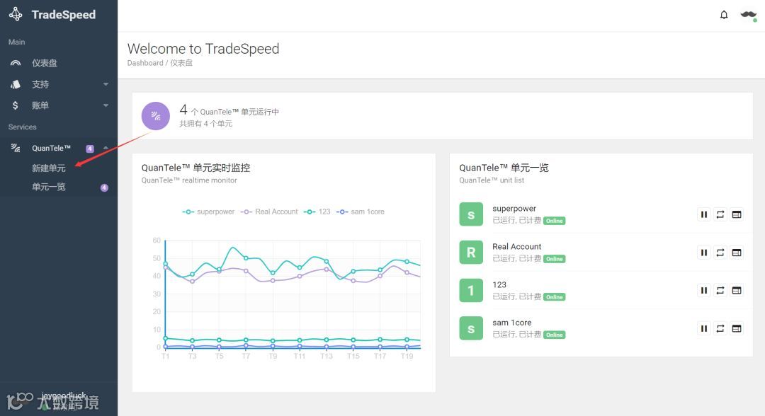Click the green 1 avatar for 123
765x416 pixels.
coord(471,290)
